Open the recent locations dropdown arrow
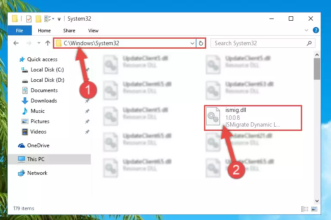Image resolution: width=331 pixels, height=220 pixels. tap(39, 43)
